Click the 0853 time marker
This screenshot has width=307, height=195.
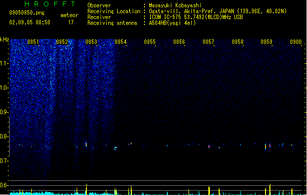click(91, 42)
